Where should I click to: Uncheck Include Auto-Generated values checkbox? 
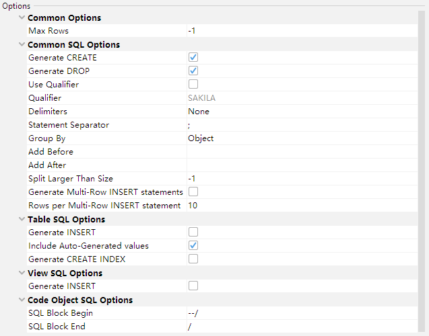[193, 246]
